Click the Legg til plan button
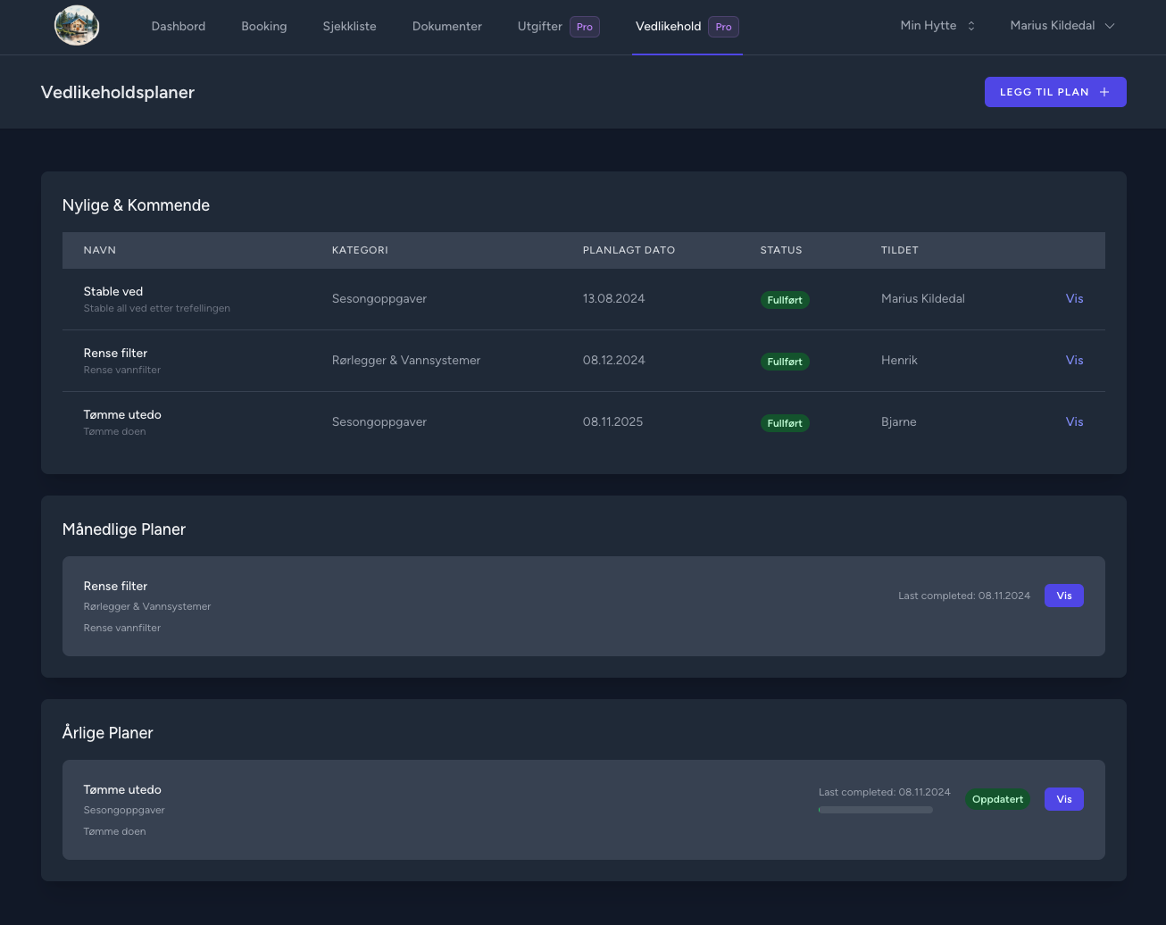Screen dimensions: 1166x925 1055,92
